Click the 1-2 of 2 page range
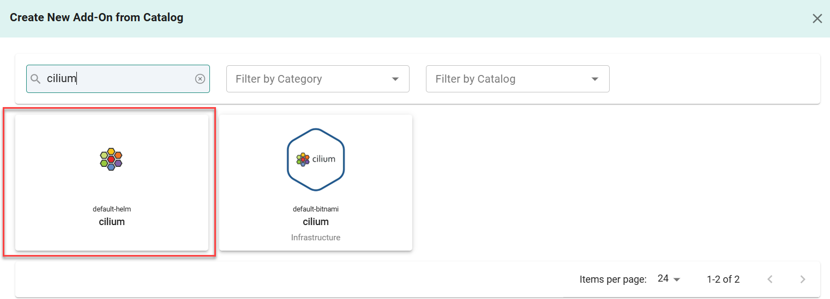This screenshot has height=299, width=830. pos(723,279)
